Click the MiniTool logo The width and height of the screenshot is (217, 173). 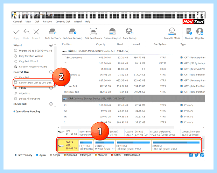click(x=193, y=21)
